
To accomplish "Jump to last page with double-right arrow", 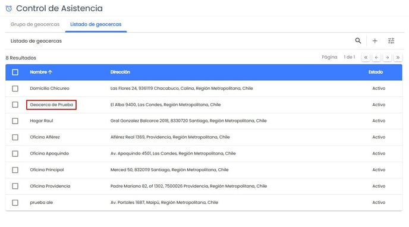I will [x=398, y=57].
